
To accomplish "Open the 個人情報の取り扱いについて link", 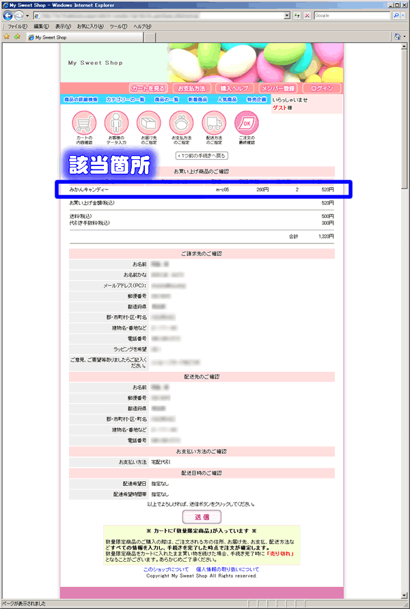I will coord(228,569).
